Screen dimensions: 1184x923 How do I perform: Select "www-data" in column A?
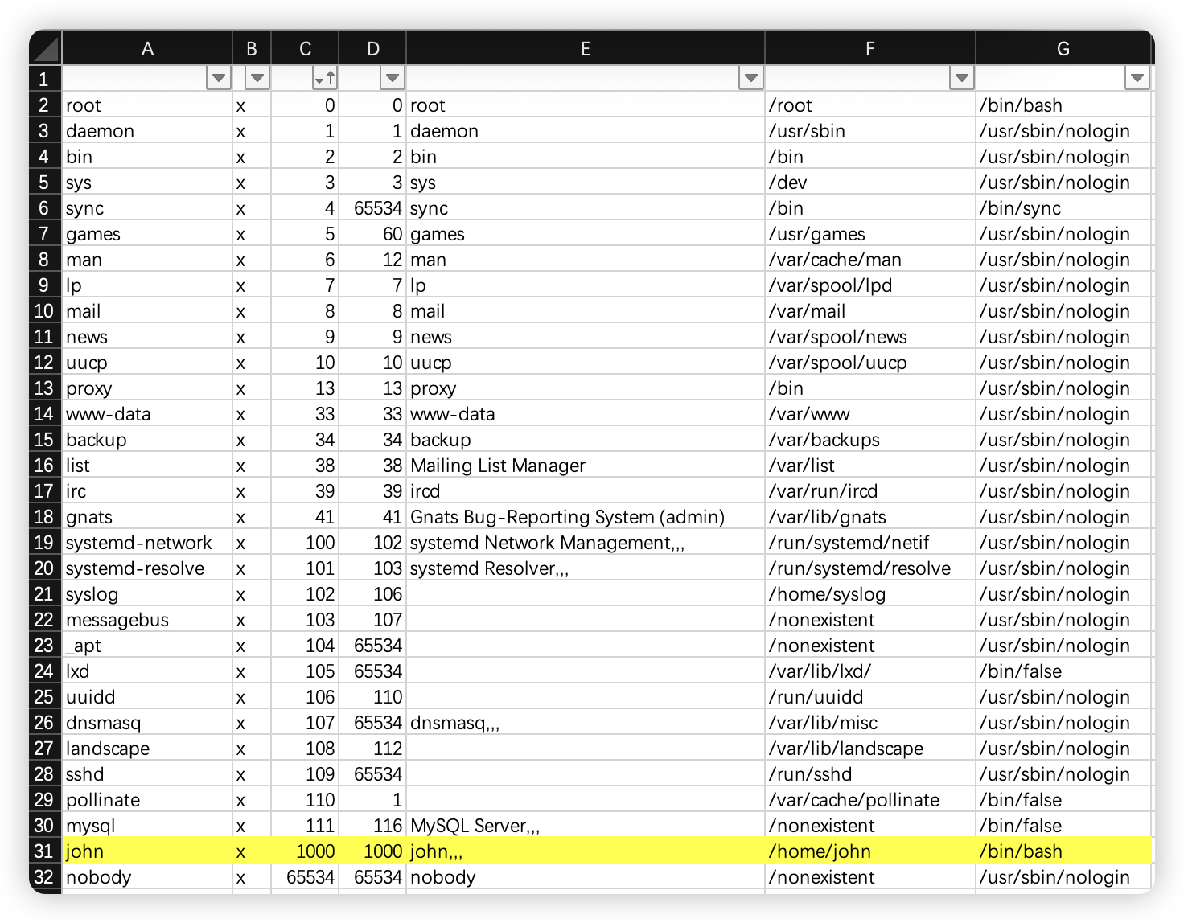pyautogui.click(x=147, y=414)
